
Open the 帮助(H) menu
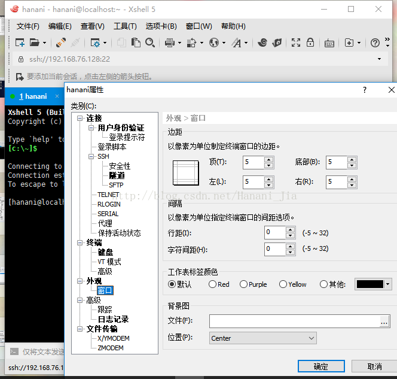(233, 26)
